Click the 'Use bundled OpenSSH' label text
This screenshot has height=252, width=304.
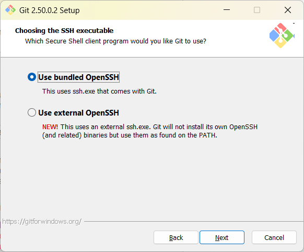(78, 77)
